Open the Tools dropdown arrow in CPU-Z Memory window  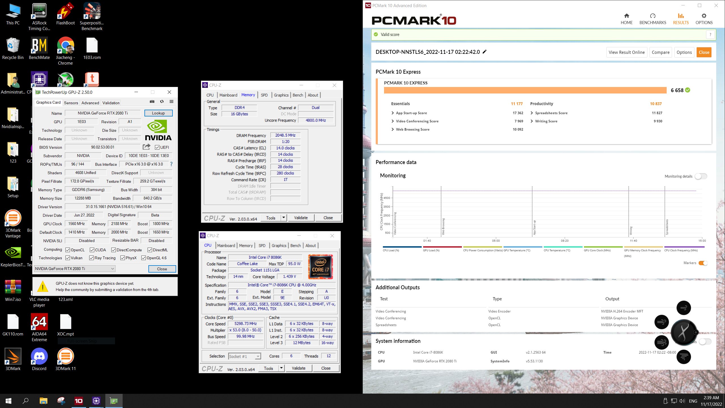[x=283, y=218]
